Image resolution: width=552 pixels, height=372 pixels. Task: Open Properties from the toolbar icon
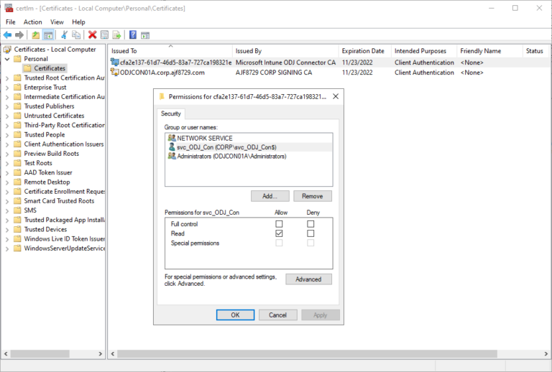[104, 34]
